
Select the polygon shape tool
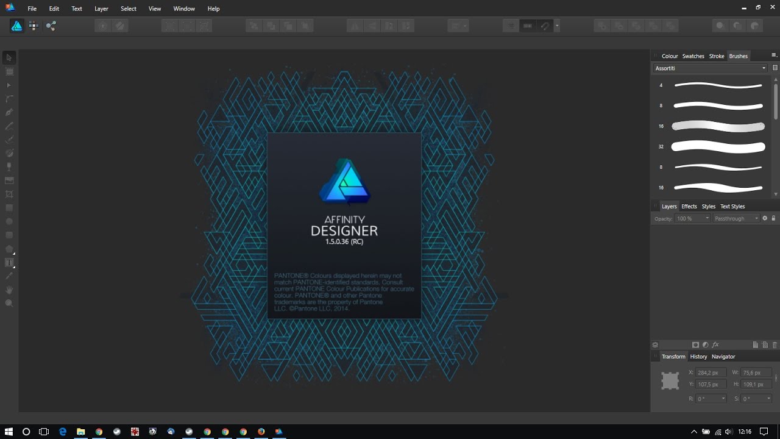pos(9,249)
